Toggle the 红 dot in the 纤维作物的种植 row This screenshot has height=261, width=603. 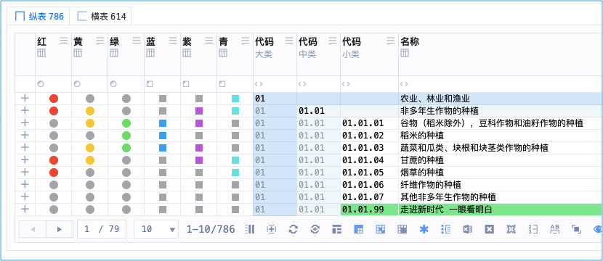(54, 185)
